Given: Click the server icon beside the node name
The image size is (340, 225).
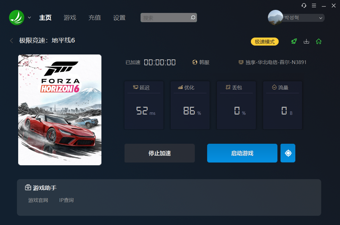Looking at the screenshot, I should coord(241,62).
